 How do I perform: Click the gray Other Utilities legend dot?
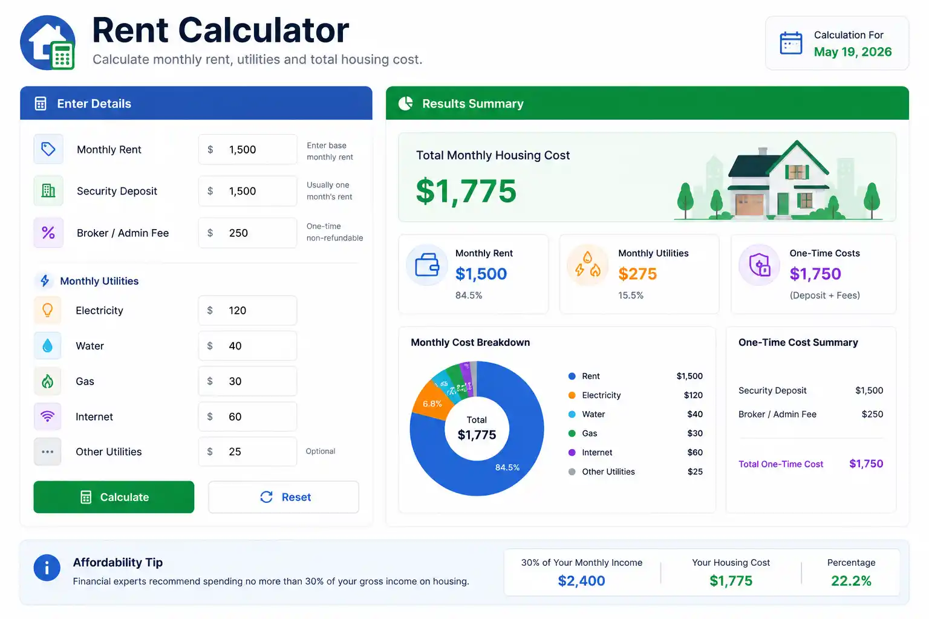click(572, 472)
